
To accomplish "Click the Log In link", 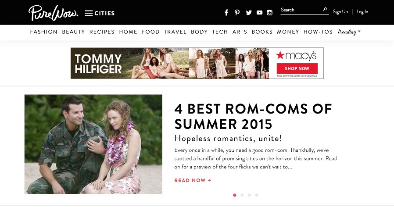I will point(362,11).
